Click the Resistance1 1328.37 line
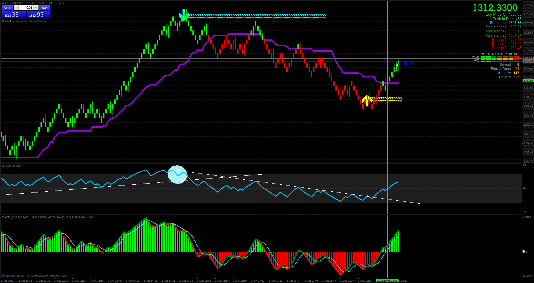This screenshot has height=283, width=534. click(504, 27)
